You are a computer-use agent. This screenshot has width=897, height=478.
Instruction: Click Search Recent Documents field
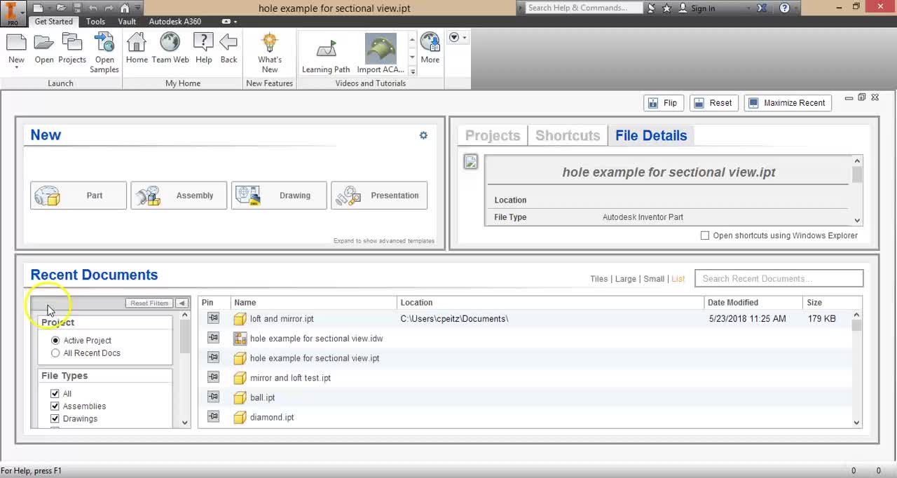point(779,279)
